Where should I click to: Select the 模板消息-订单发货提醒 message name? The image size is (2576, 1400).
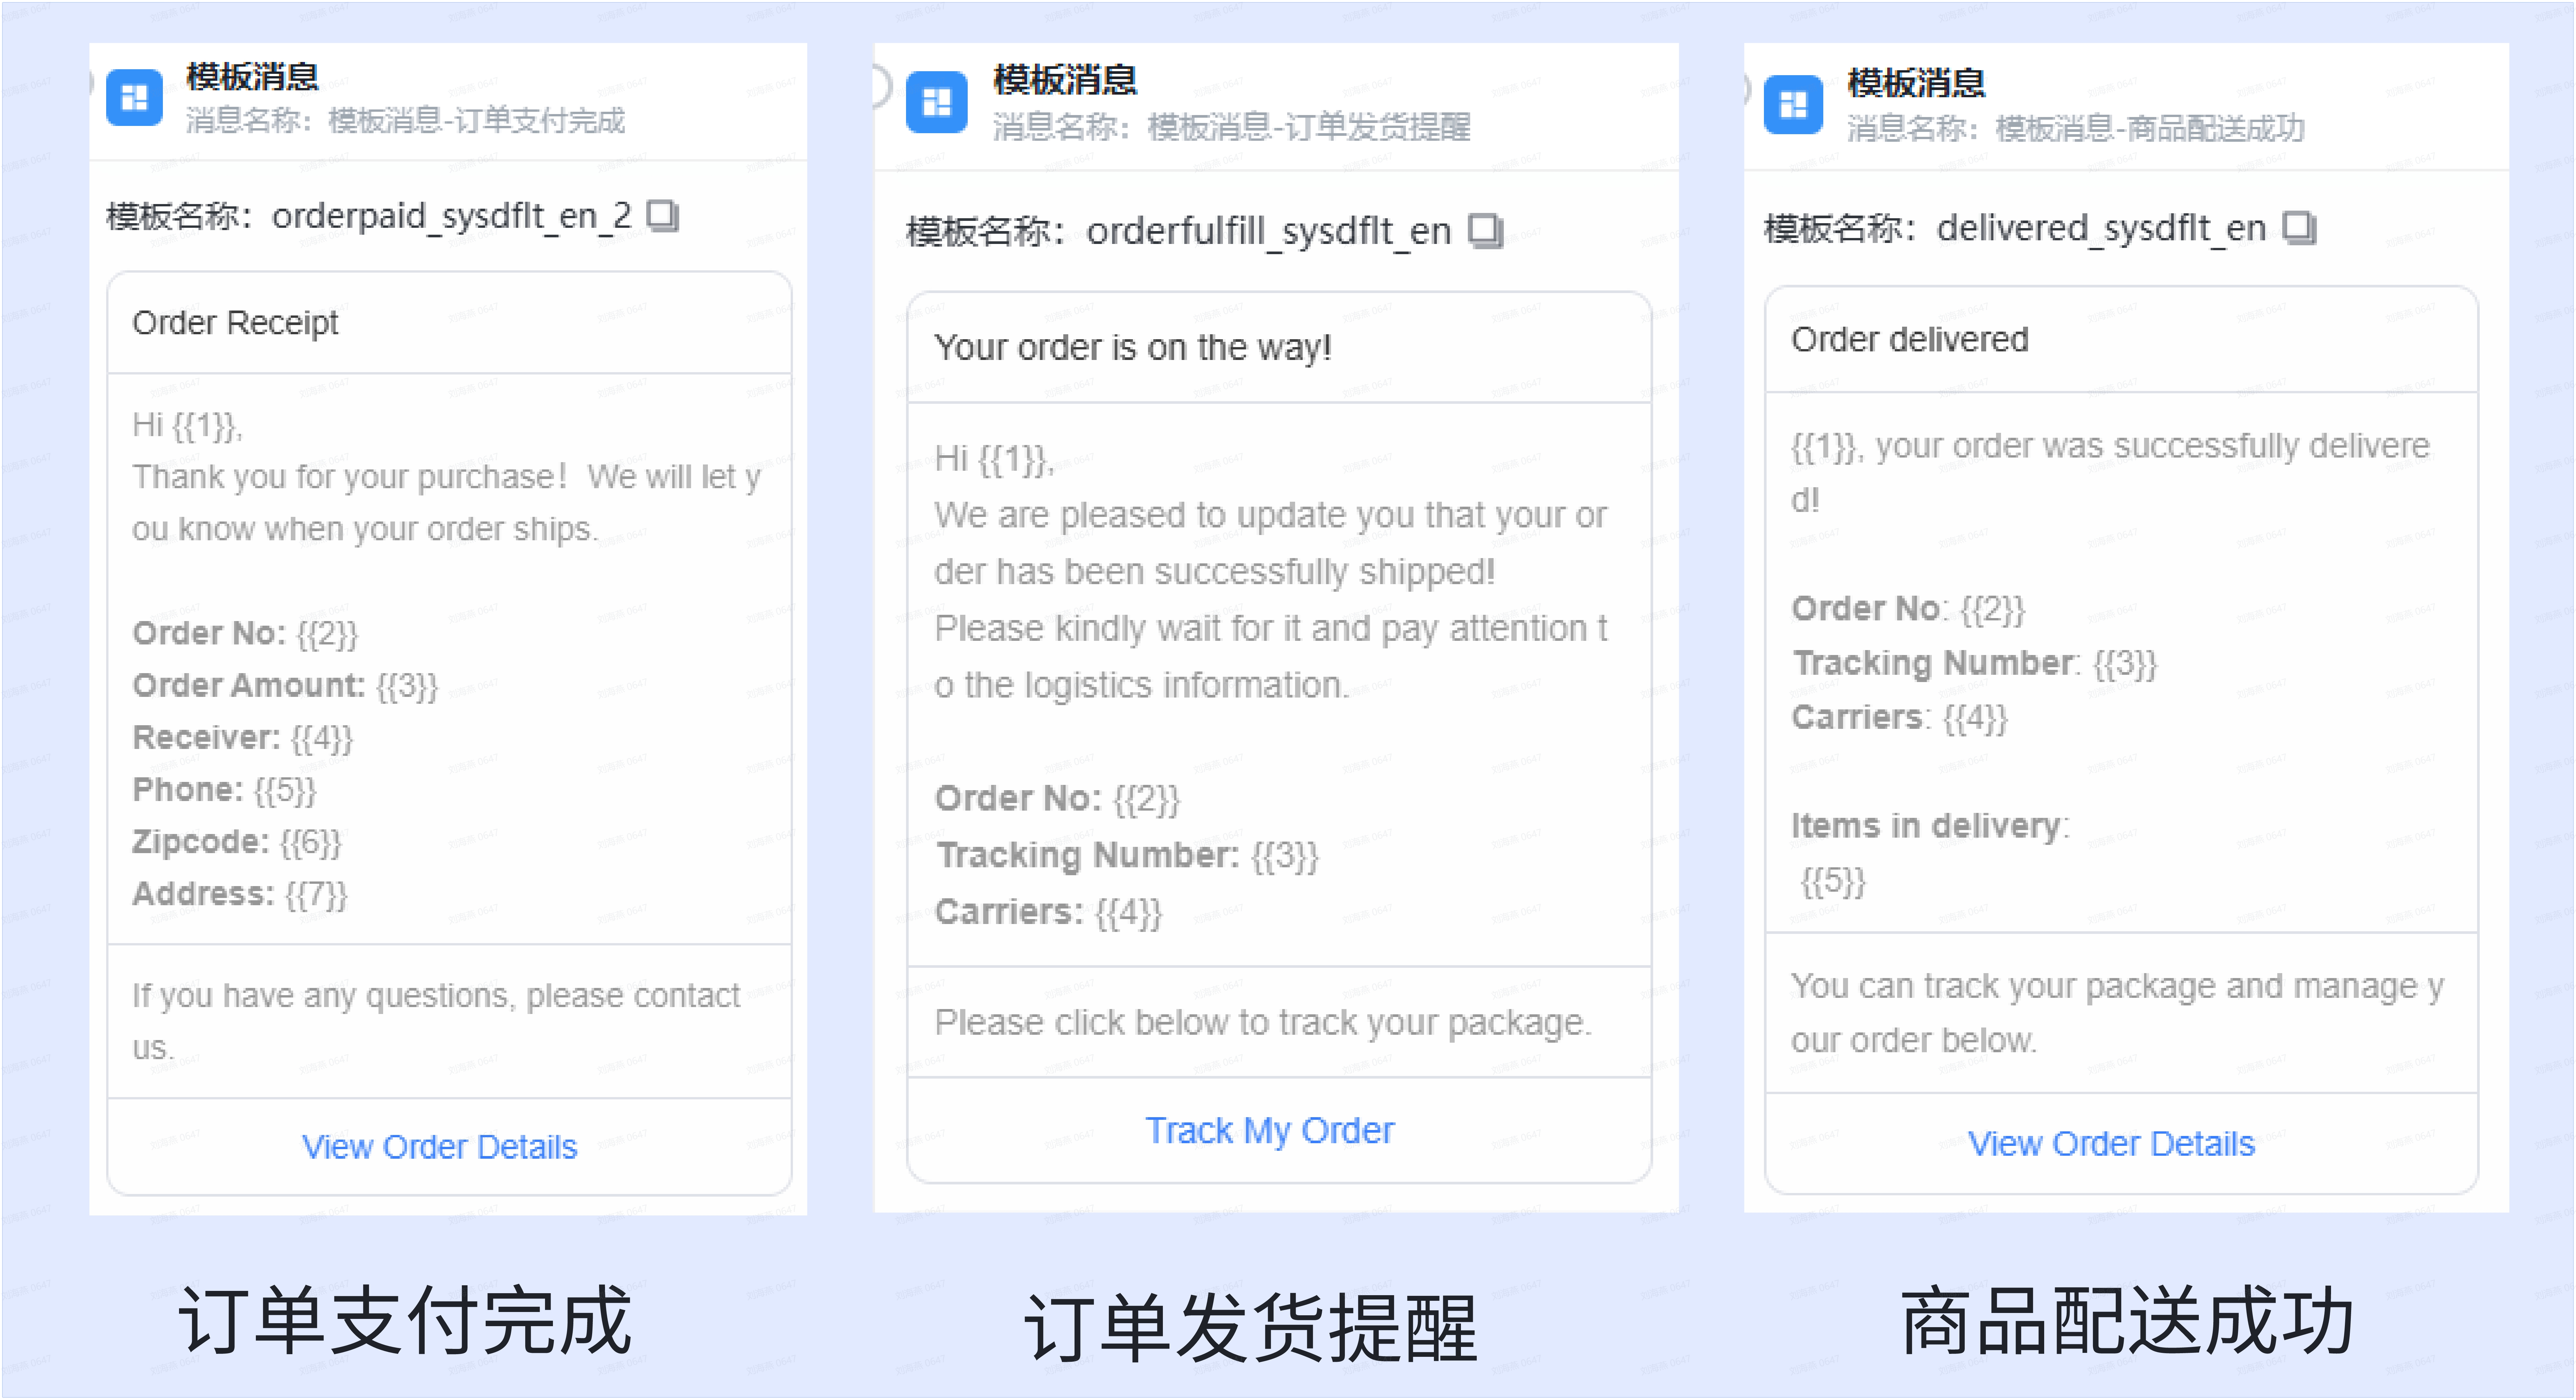[x=1309, y=127]
